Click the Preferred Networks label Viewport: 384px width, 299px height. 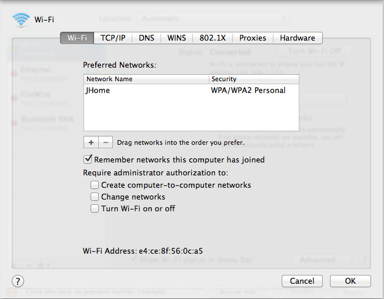point(119,65)
